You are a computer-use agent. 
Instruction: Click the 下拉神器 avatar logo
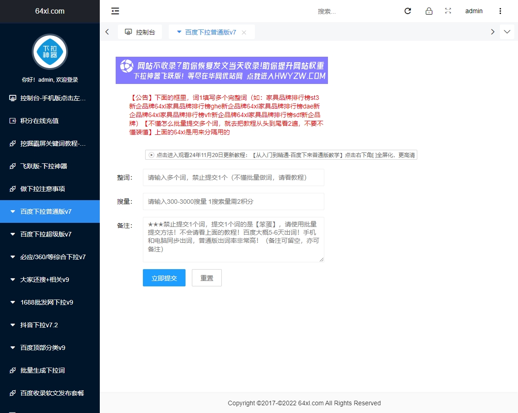(50, 52)
